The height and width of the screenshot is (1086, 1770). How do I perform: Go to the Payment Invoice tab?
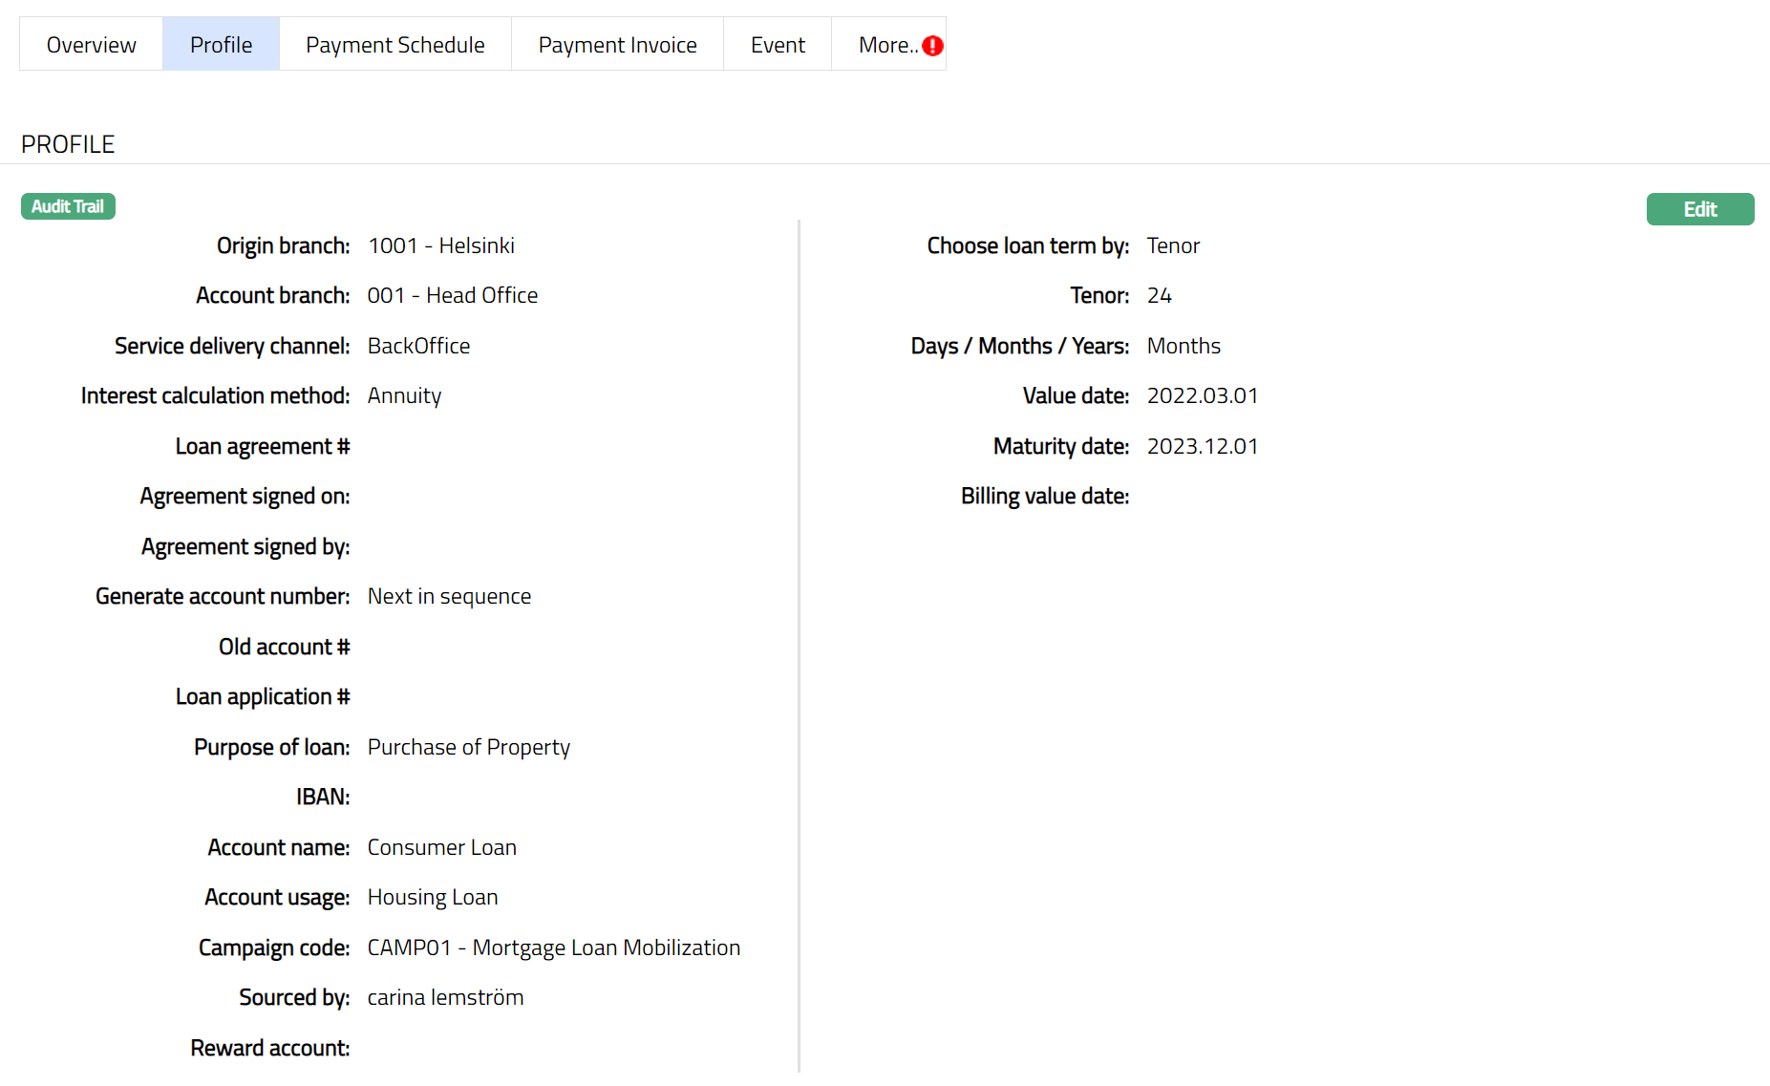tap(617, 45)
